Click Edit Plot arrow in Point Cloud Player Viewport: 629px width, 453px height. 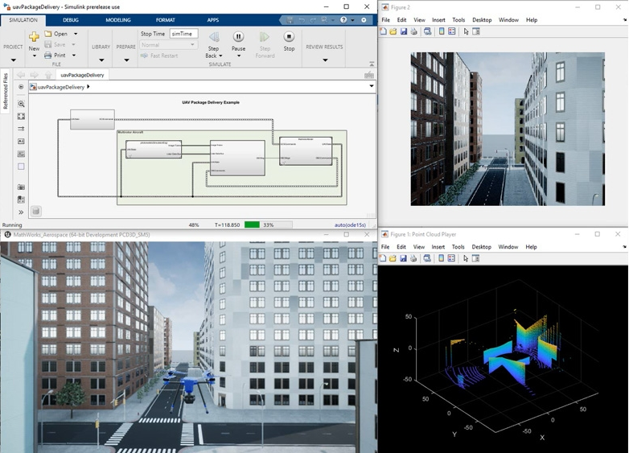coord(466,258)
